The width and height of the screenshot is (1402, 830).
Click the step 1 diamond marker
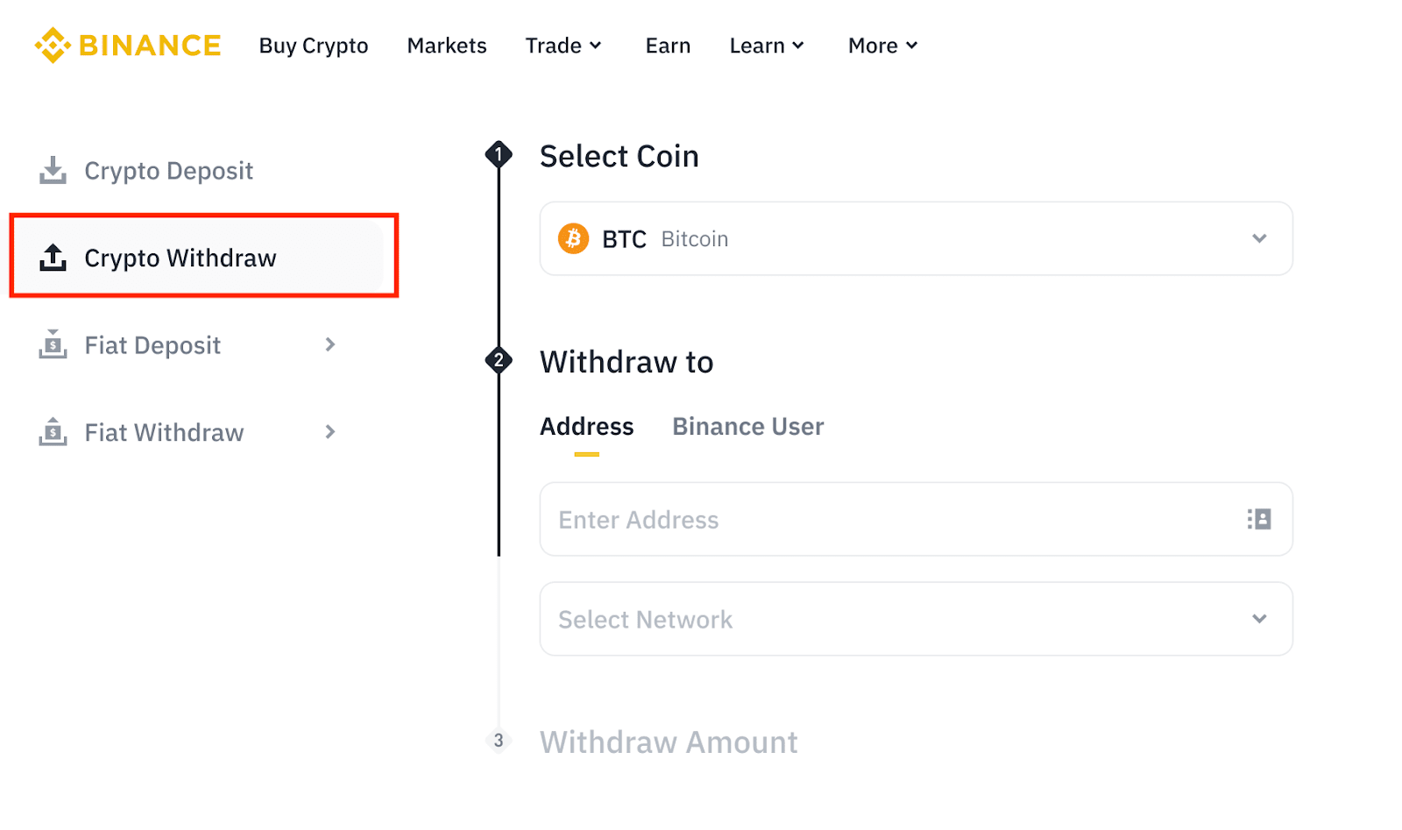[x=499, y=155]
